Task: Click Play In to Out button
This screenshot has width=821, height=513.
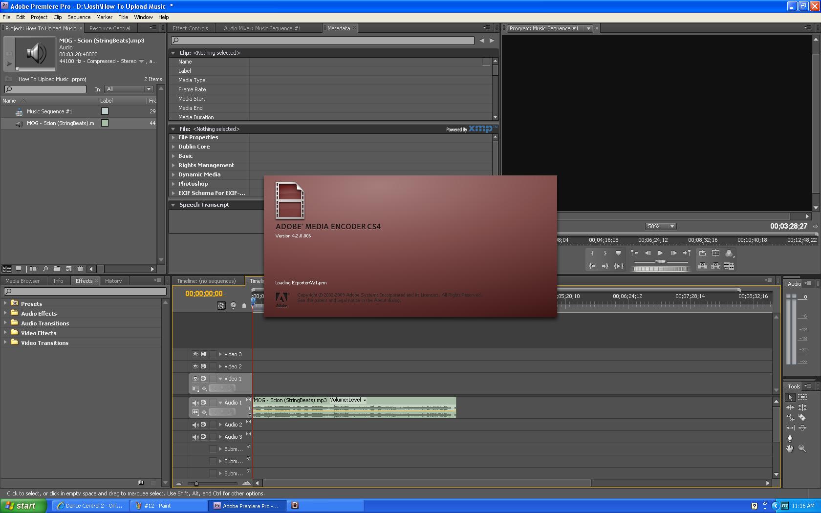Action: pyautogui.click(x=619, y=266)
